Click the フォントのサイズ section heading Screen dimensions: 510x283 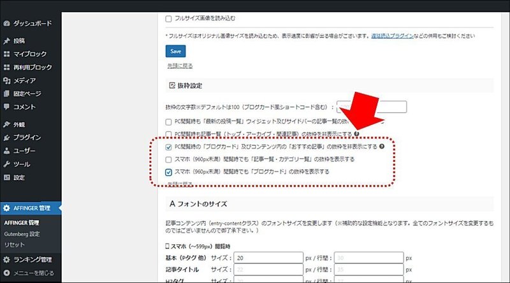click(198, 204)
